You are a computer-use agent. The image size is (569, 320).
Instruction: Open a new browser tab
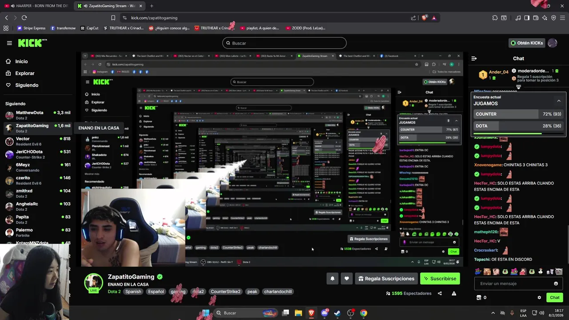(x=152, y=6)
